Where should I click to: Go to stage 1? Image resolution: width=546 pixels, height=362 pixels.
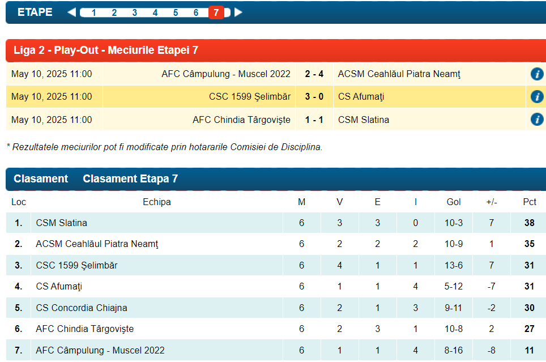[93, 12]
